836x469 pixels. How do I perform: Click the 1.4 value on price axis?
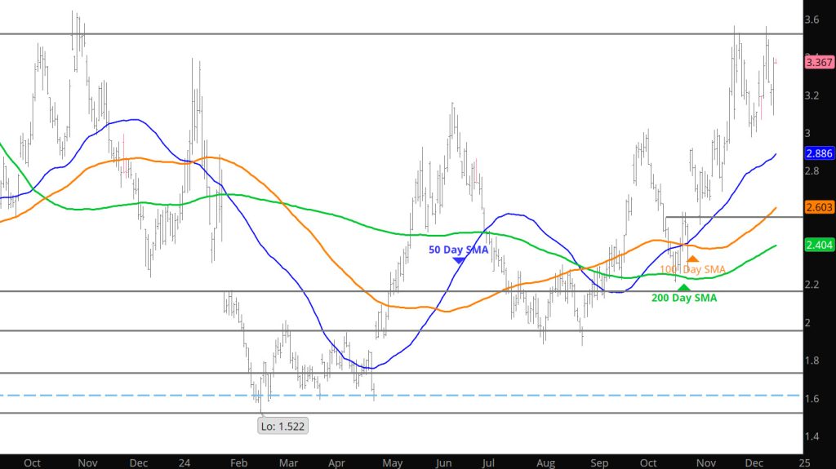pos(812,437)
